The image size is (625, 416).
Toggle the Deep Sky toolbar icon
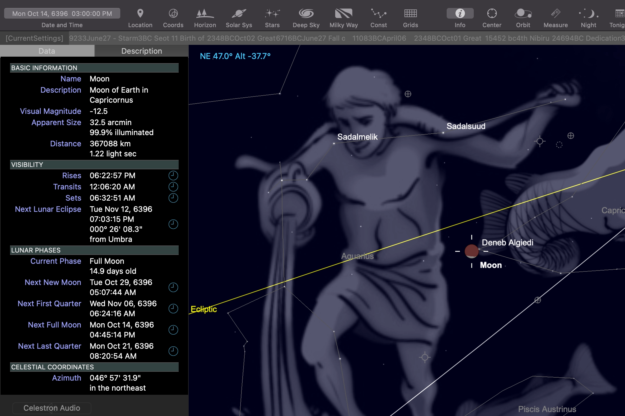click(x=306, y=14)
